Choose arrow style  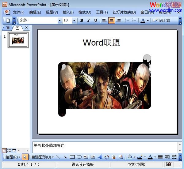point(174,157)
